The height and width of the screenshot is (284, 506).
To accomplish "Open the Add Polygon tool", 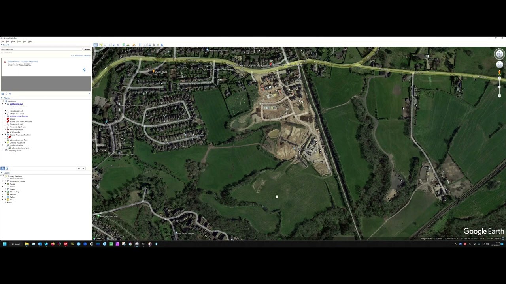I will pyautogui.click(x=106, y=45).
